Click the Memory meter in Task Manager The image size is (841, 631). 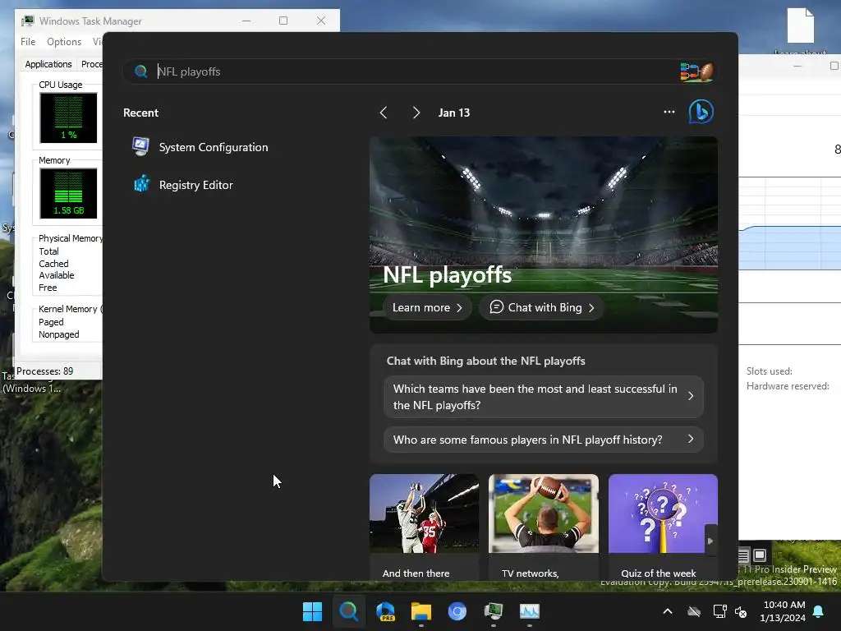click(68, 193)
